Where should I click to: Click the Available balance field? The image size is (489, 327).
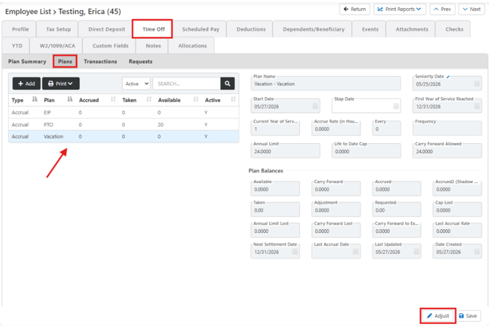(275, 189)
